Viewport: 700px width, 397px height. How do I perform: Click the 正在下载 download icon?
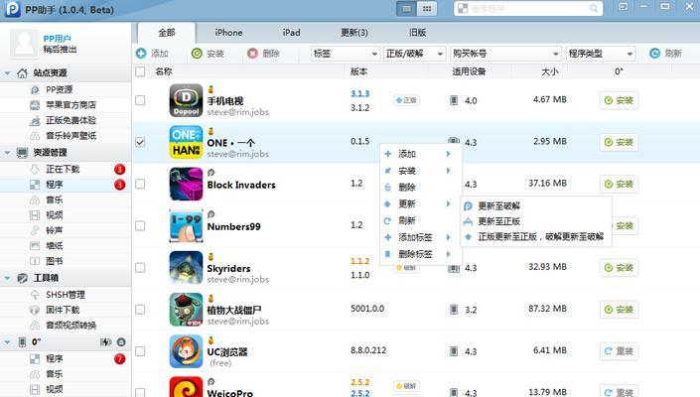click(x=35, y=169)
